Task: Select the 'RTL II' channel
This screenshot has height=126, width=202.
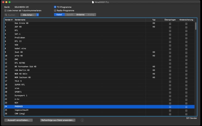Action: (99, 41)
